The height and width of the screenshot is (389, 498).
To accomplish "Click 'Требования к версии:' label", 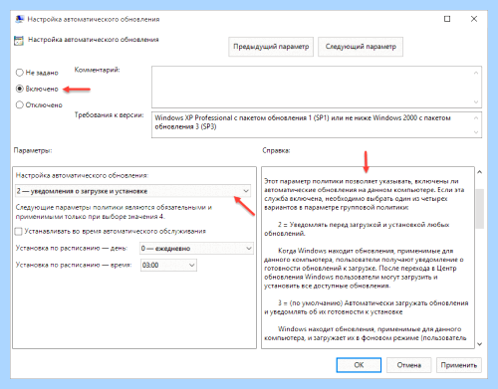I will tap(109, 115).
